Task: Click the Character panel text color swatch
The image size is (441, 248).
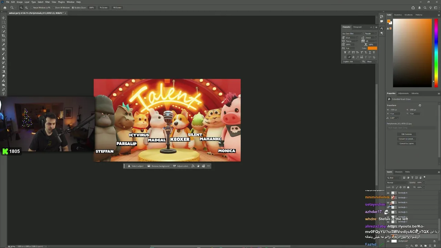Action: coord(372,48)
